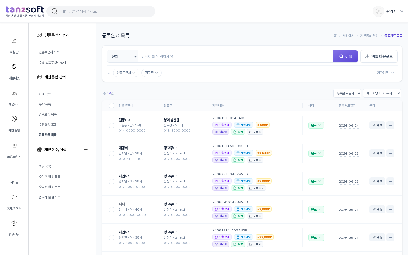Go to 수락 목록 in the side menu
This screenshot has height=255, width=408.
[45, 104]
